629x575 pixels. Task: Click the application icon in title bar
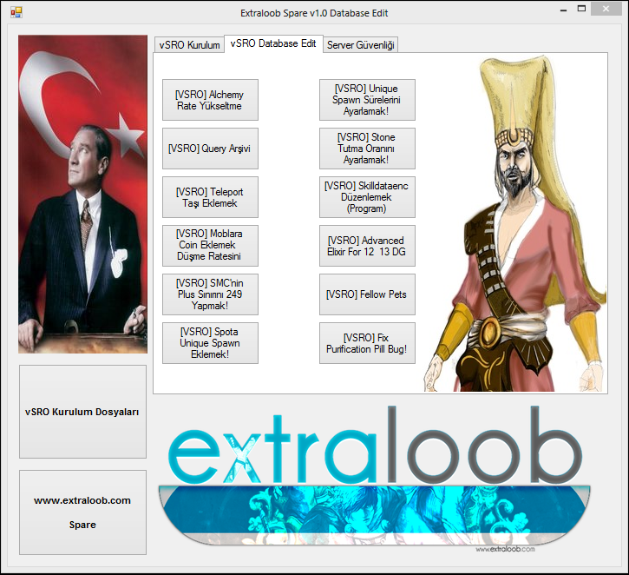tap(16, 12)
